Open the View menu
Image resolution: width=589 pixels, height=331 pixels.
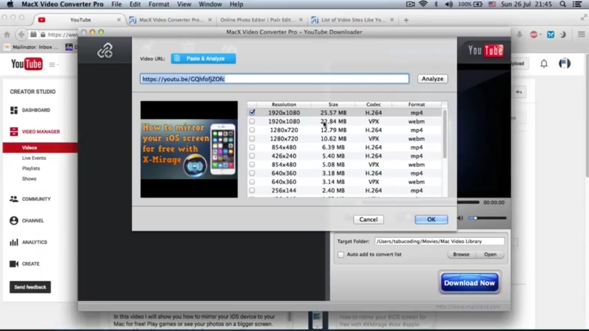pos(184,4)
